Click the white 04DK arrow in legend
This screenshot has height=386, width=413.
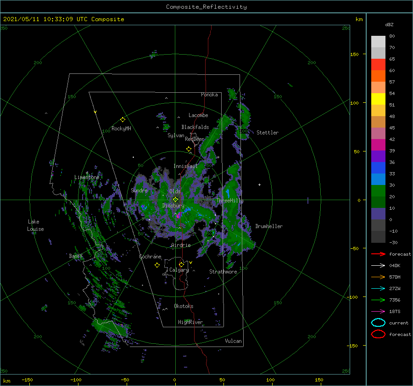378,265
